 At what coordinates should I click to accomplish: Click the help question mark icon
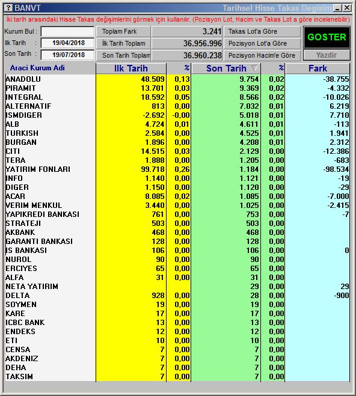click(x=8, y=8)
